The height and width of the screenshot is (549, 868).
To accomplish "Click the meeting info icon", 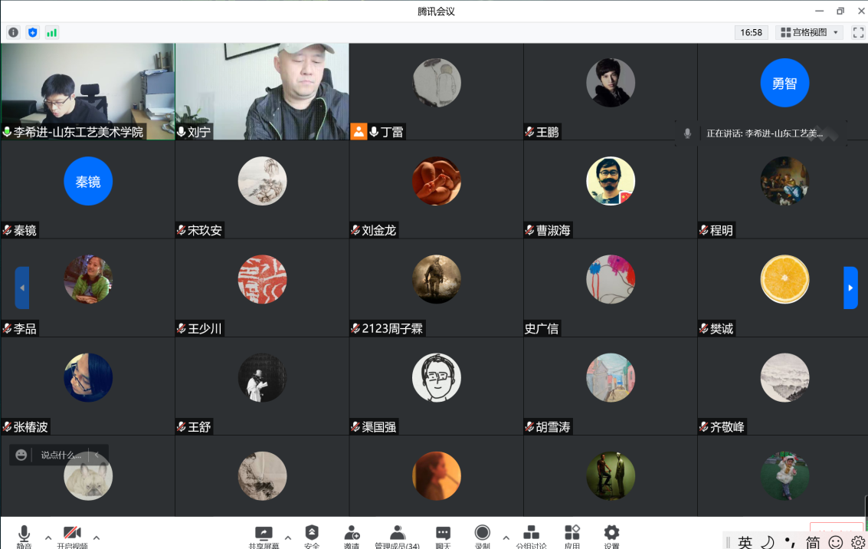I will pos(13,32).
